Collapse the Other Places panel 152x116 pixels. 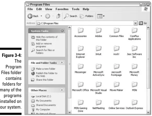(x=62, y=90)
